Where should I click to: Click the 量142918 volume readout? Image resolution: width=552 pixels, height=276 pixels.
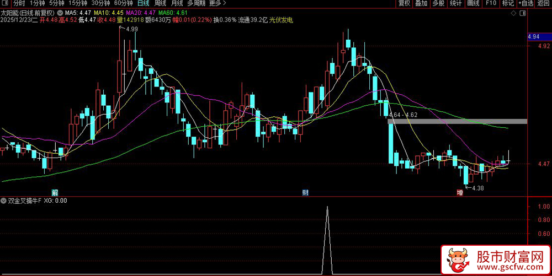[x=130, y=20]
